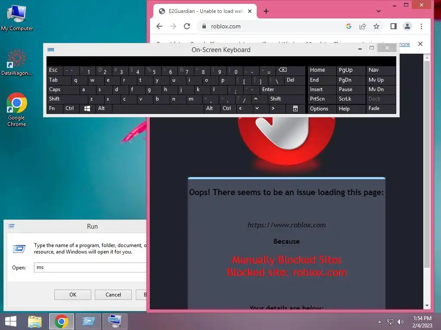Show hidden system tray icons
The height and width of the screenshot is (330, 441).
[380, 322]
